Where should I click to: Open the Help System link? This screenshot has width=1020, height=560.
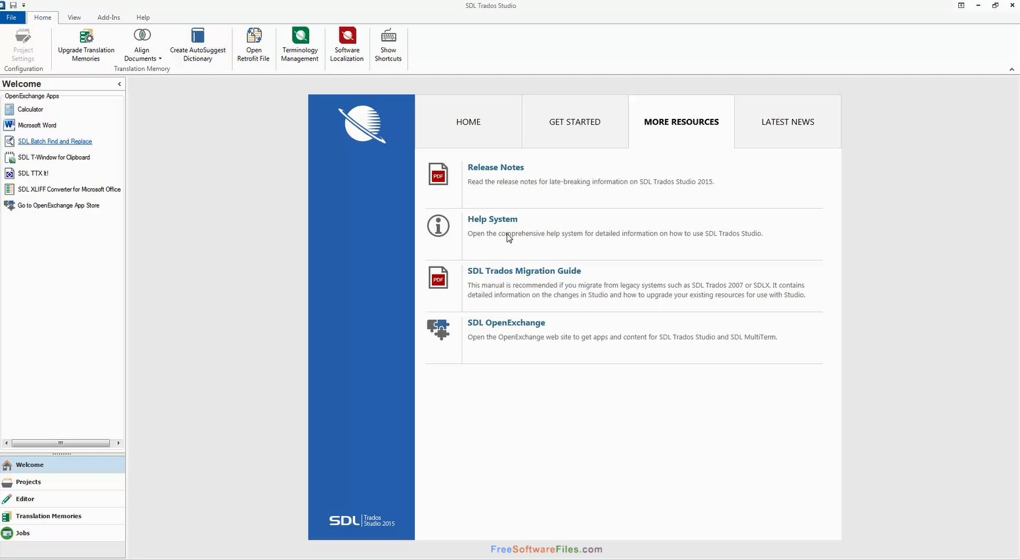pos(492,219)
